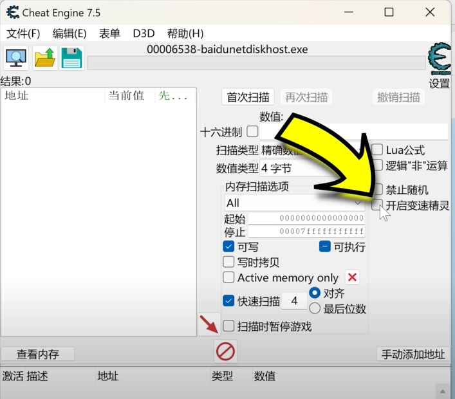Uncheck the 可写 checkbox
Viewport: 455px width, 399px height.
(228, 246)
